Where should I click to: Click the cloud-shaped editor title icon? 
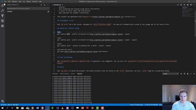(x=184, y=5)
